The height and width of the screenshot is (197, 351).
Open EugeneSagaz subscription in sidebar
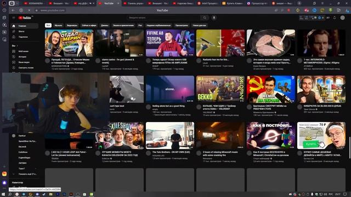click(x=25, y=158)
